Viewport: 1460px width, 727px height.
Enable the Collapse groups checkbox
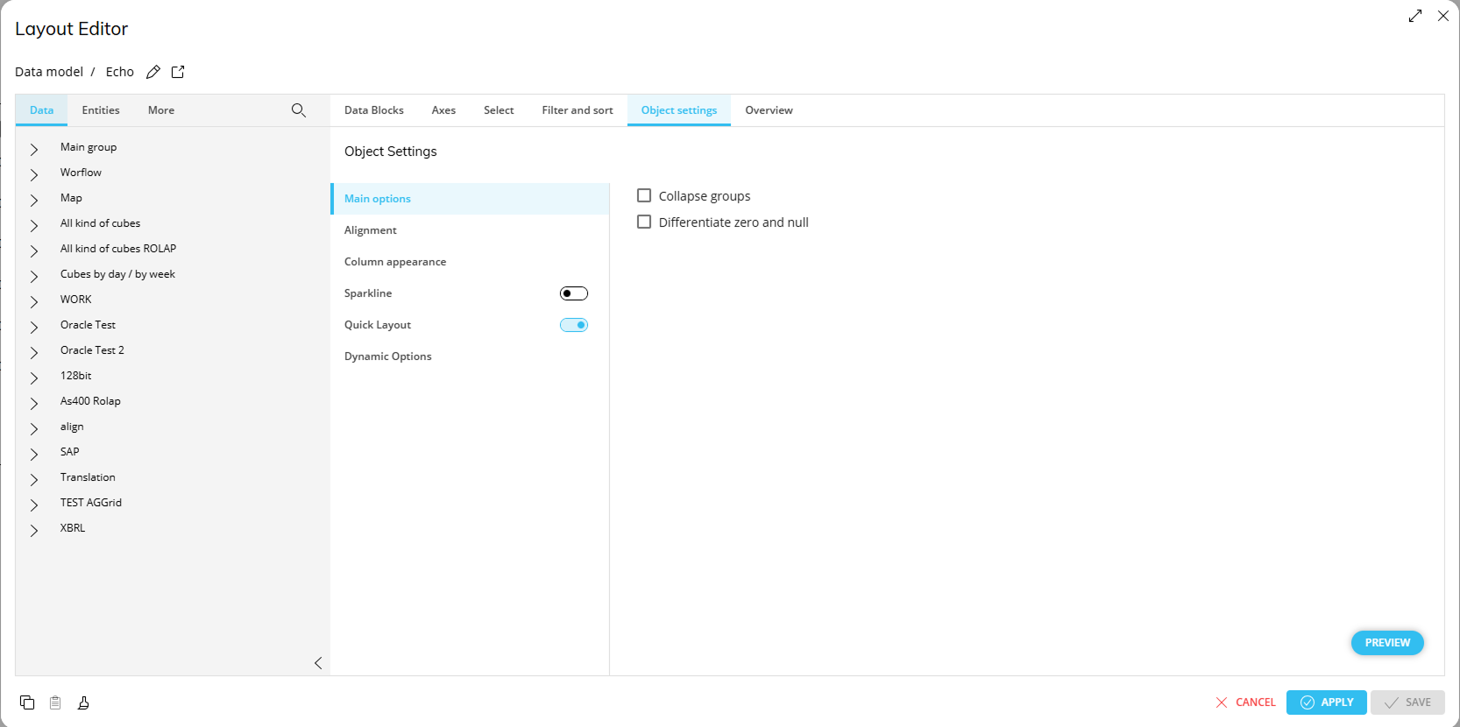click(x=644, y=195)
